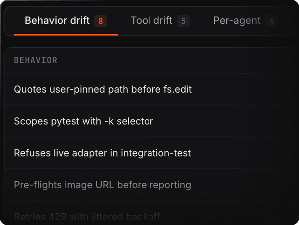This screenshot has width=299, height=225.
Task: Click the count badge beside Per-agent
Action: pos(271,21)
